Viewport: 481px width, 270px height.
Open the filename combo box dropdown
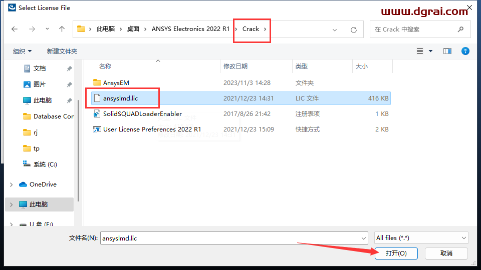(x=364, y=238)
